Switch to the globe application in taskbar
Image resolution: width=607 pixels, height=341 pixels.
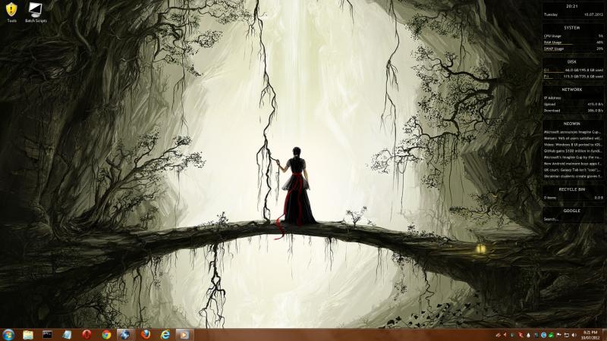[124, 335]
